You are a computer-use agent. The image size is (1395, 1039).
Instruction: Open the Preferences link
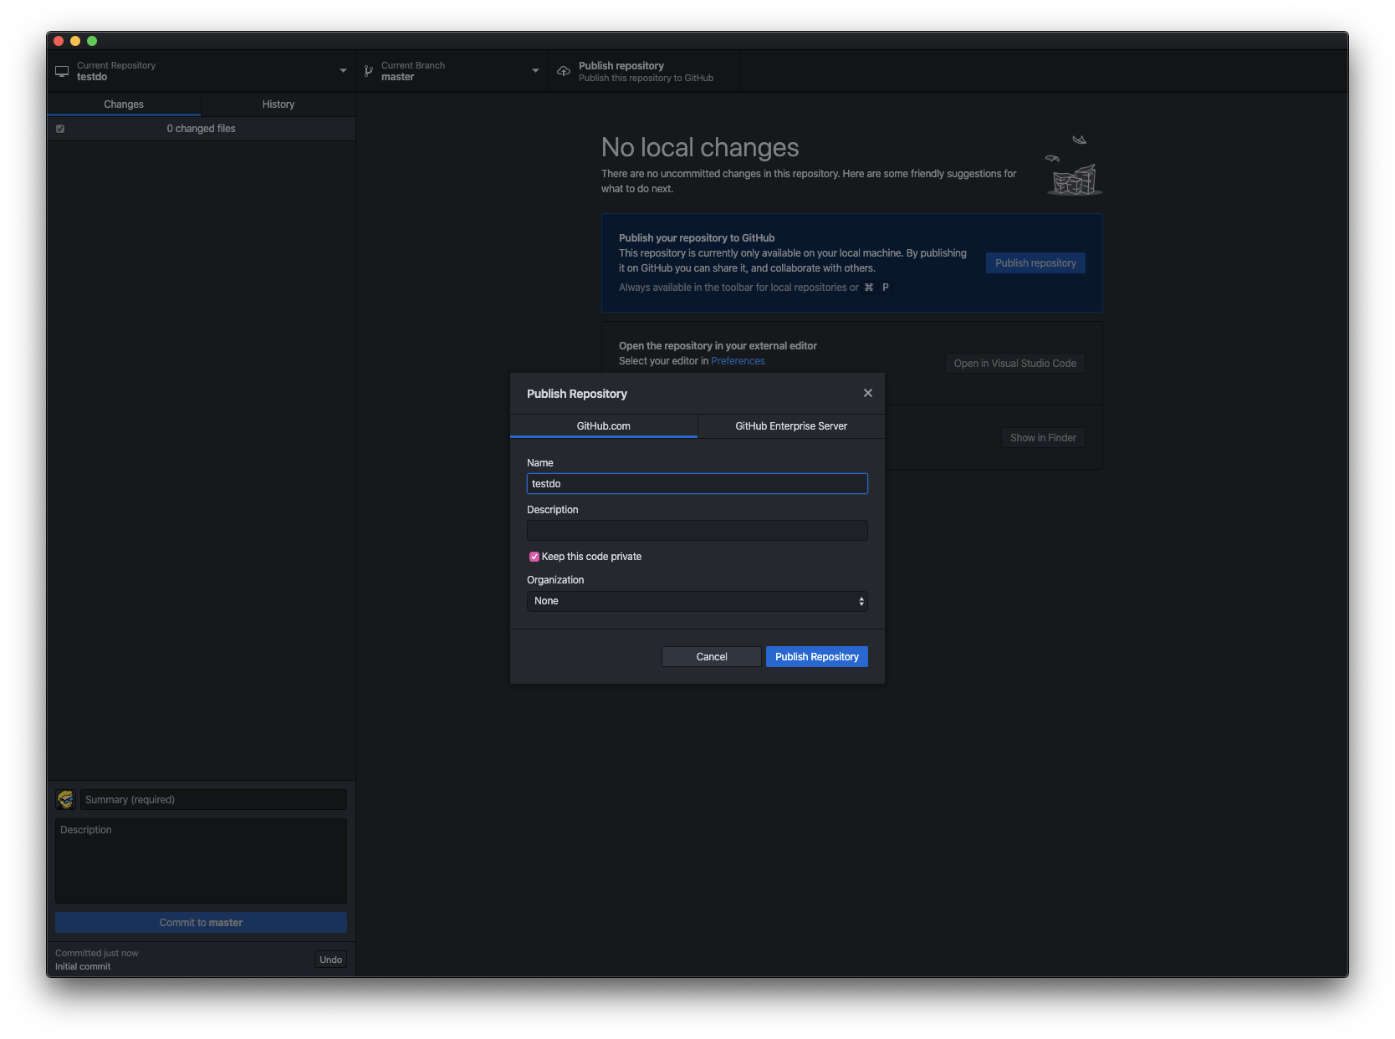[738, 361]
